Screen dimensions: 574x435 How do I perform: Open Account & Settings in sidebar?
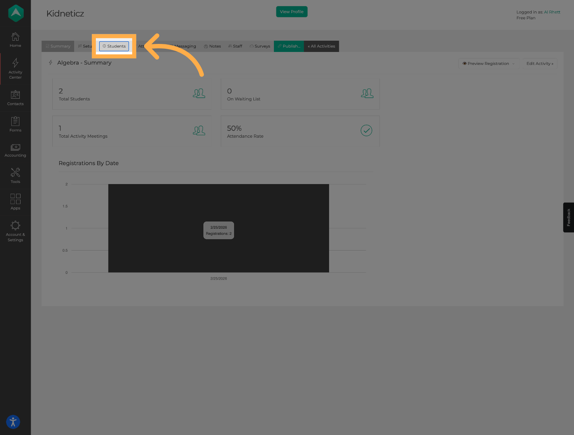pyautogui.click(x=15, y=232)
